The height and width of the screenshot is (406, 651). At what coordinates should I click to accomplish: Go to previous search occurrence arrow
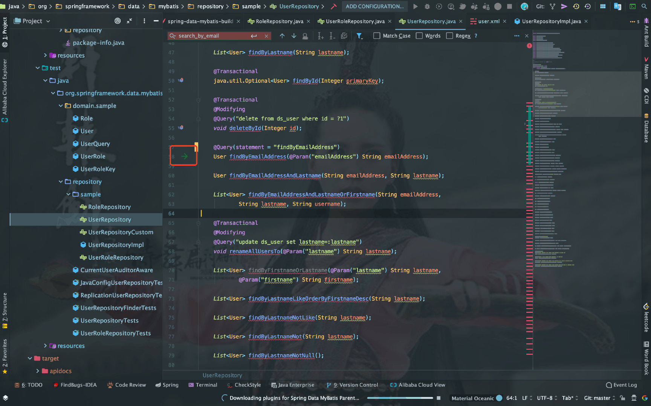[x=282, y=36]
